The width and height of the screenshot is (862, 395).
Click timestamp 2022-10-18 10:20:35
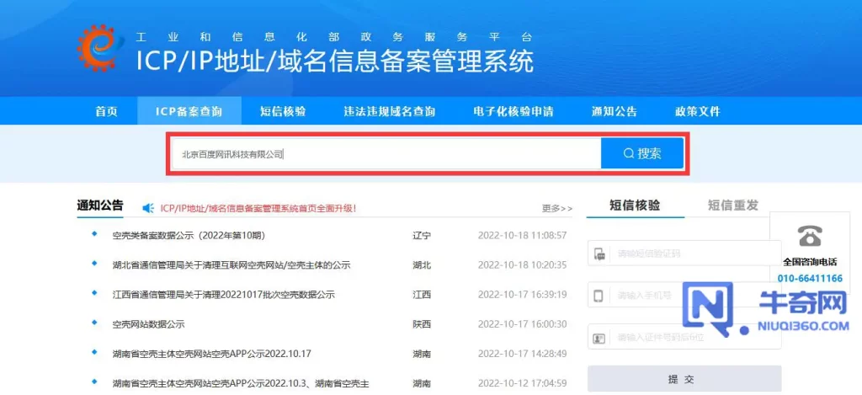pyautogui.click(x=522, y=265)
